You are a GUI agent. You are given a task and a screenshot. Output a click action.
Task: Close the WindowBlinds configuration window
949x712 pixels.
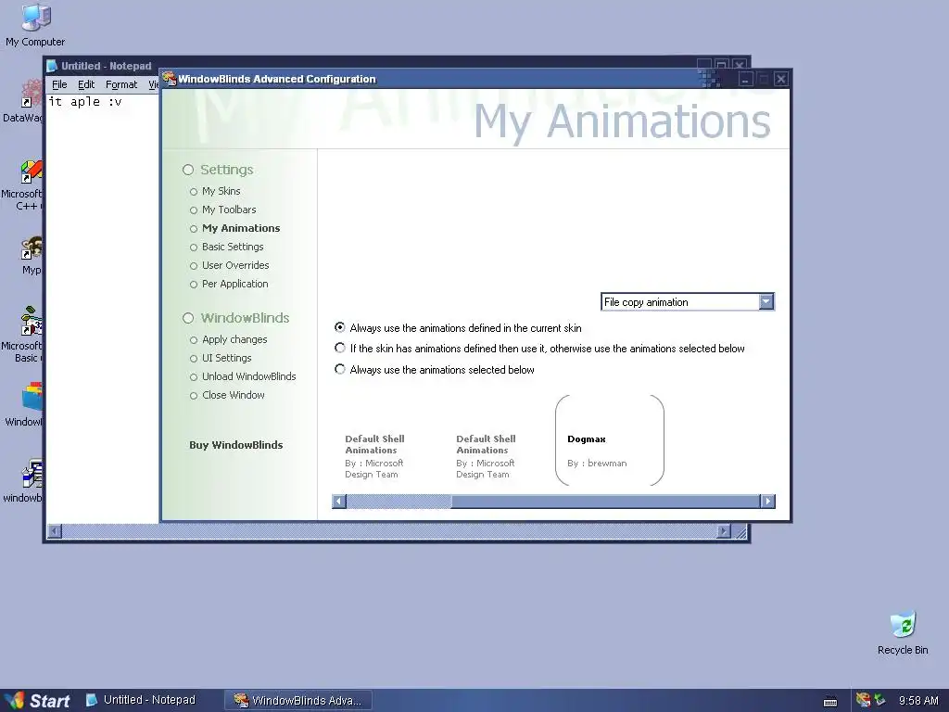pyautogui.click(x=780, y=79)
